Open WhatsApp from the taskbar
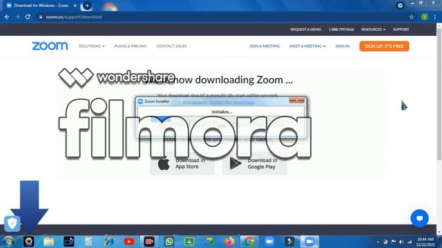 [x=169, y=242]
